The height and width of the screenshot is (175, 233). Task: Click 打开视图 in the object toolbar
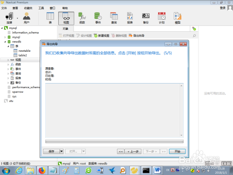[67, 35]
